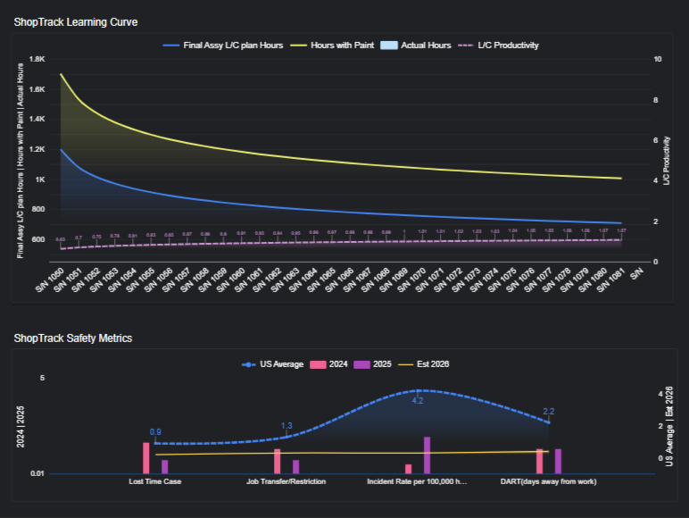Select the tall 2025 Incident Rate bar

coord(427,455)
